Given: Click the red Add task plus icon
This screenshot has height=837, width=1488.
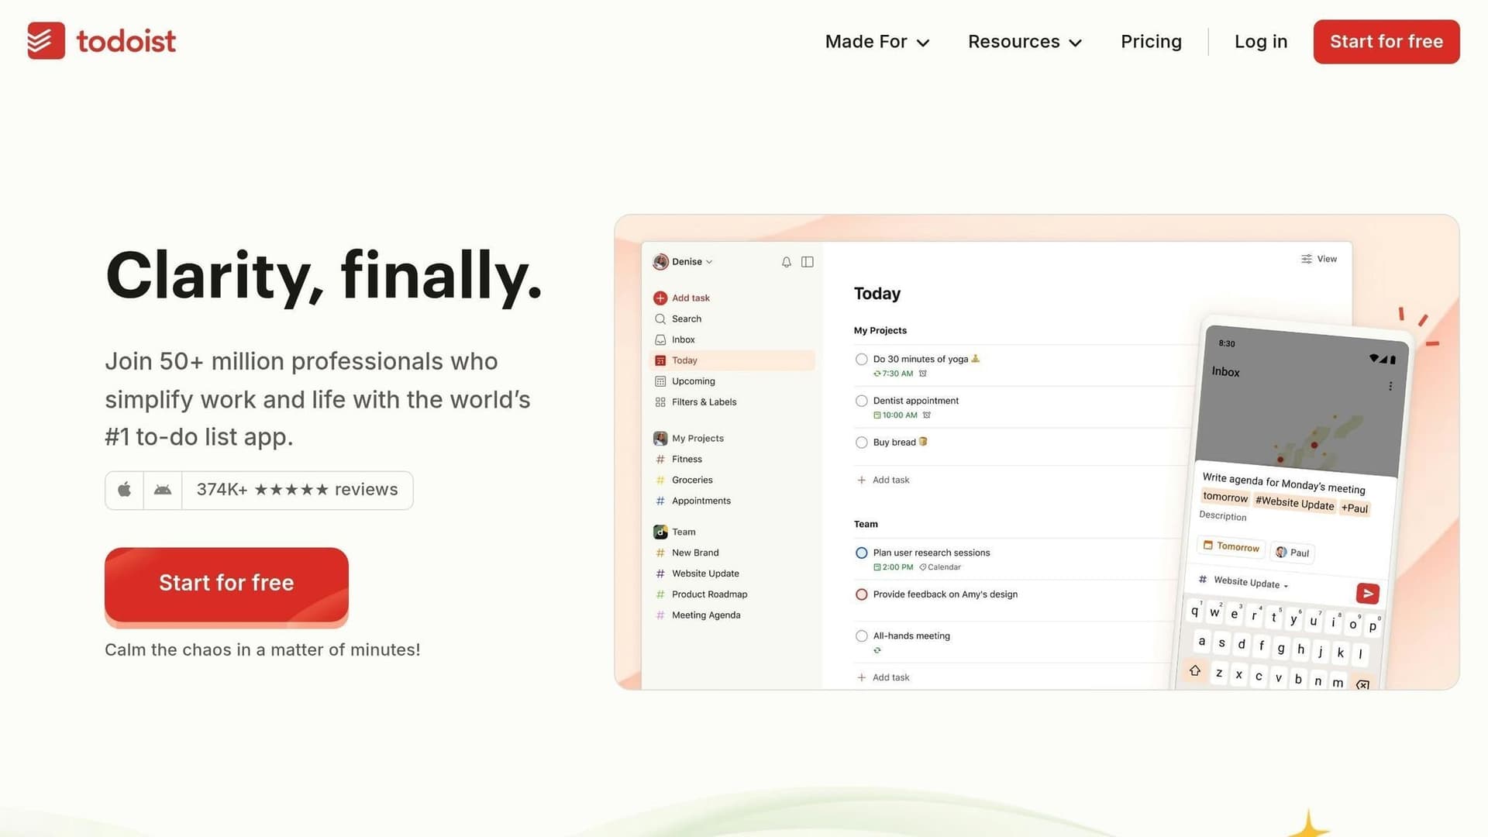Looking at the screenshot, I should tap(660, 298).
